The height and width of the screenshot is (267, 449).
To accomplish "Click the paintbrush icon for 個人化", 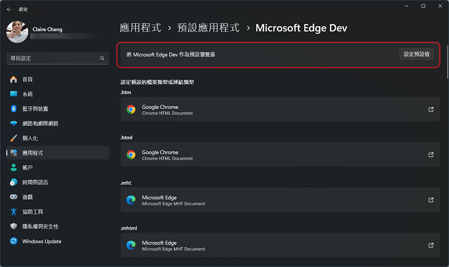I will click(13, 138).
